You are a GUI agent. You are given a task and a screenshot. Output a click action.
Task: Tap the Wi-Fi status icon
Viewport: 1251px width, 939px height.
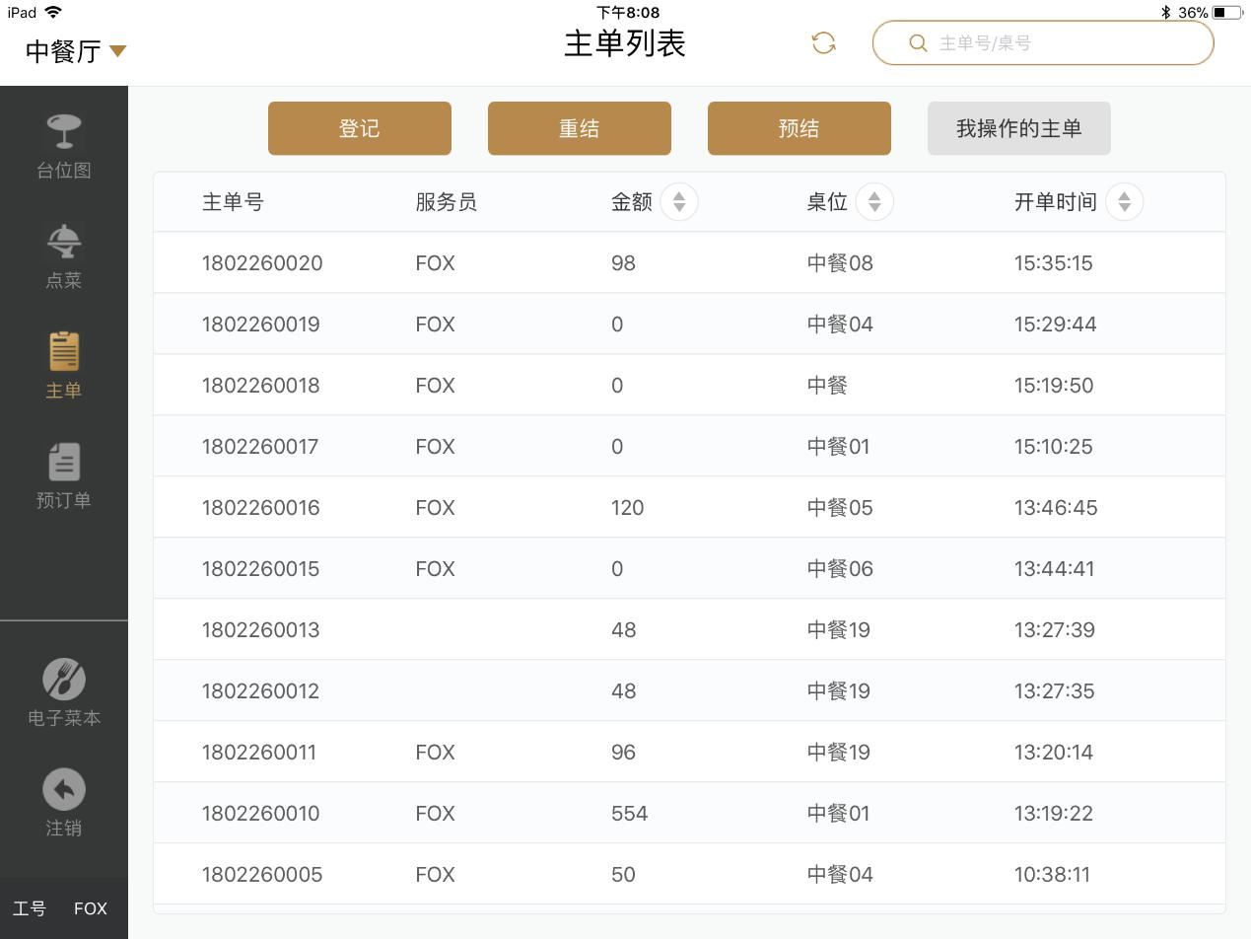coord(53,12)
